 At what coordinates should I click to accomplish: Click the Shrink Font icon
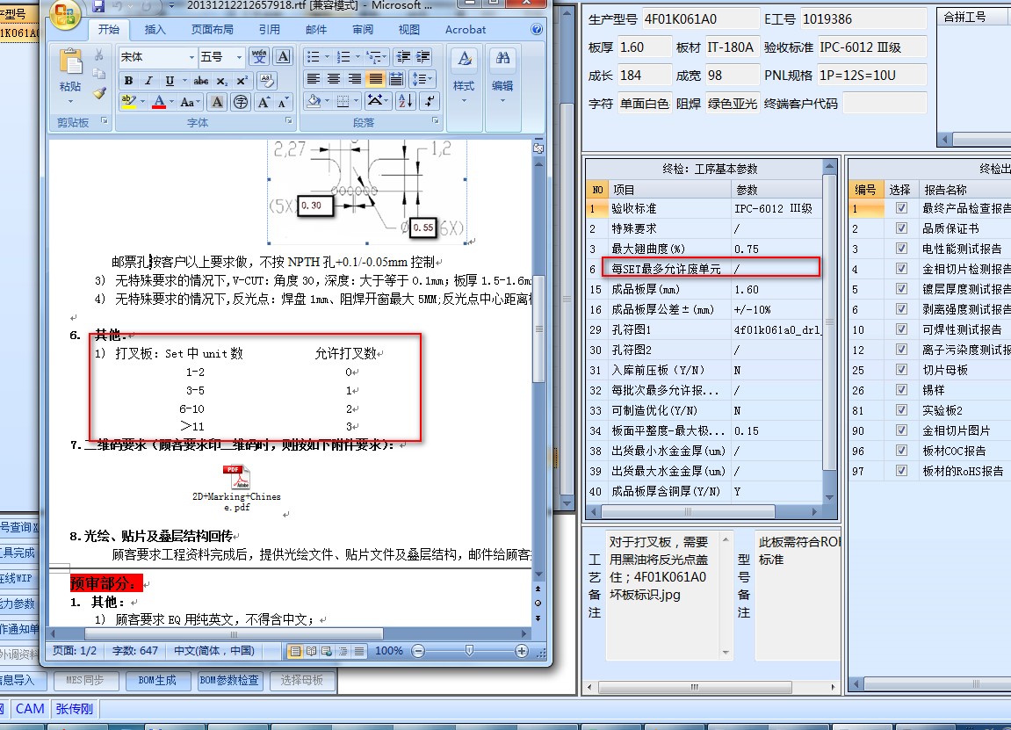point(284,102)
